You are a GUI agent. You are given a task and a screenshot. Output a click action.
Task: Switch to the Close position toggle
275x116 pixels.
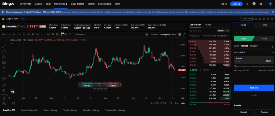pyautogui.click(x=264, y=38)
